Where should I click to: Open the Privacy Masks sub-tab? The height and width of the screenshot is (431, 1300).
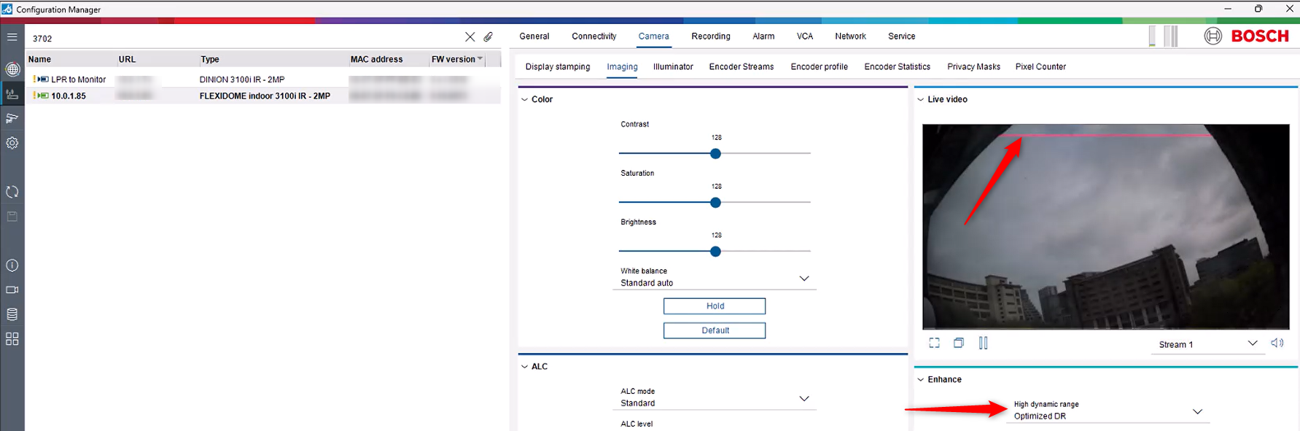point(973,67)
